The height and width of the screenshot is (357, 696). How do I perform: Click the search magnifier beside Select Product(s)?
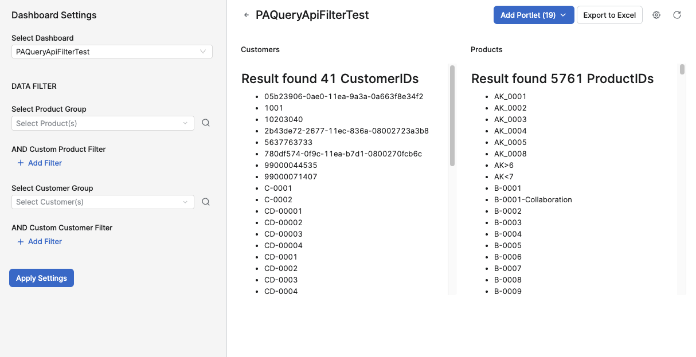coord(206,123)
